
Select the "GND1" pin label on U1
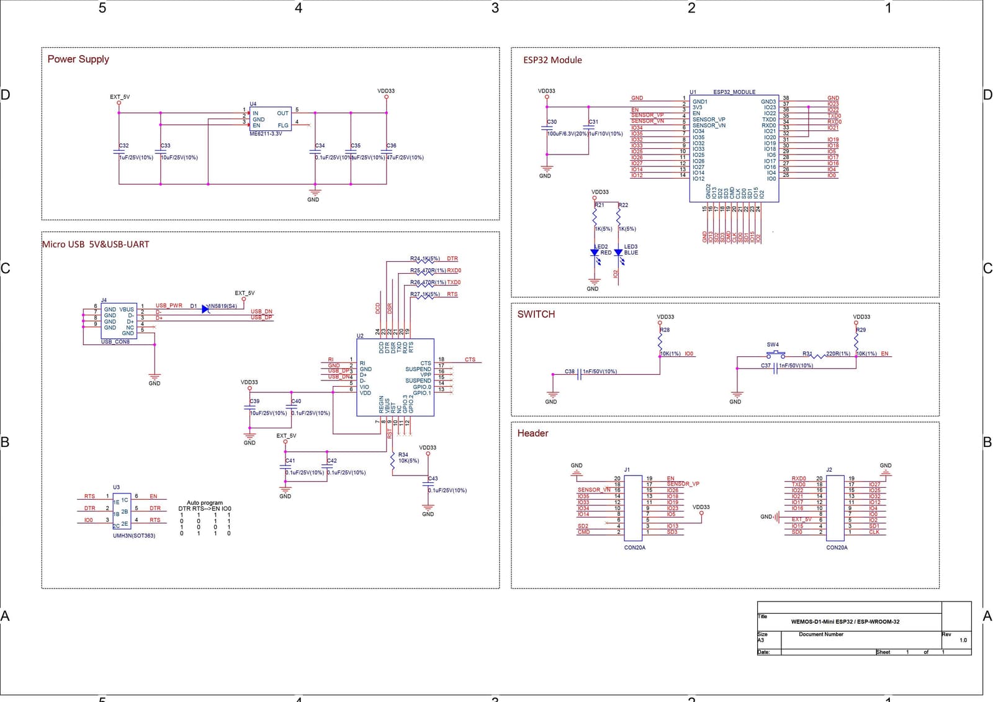[700, 101]
